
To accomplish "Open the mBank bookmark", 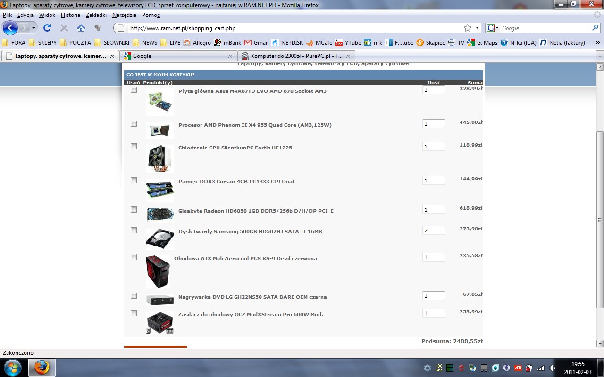I will point(227,42).
